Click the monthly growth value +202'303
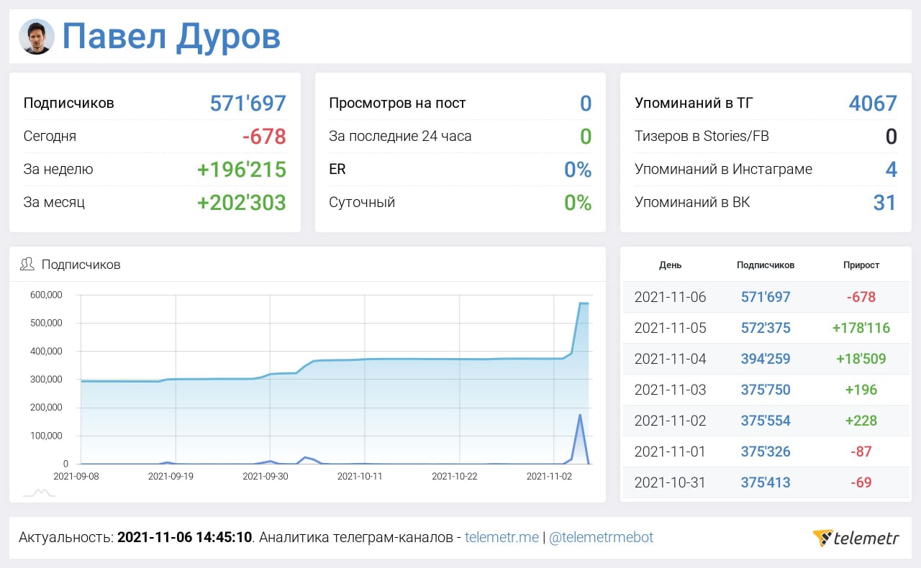The height and width of the screenshot is (568, 921). point(242,202)
